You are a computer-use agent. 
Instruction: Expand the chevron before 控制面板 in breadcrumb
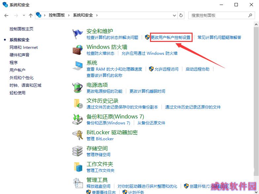[x=45, y=15]
